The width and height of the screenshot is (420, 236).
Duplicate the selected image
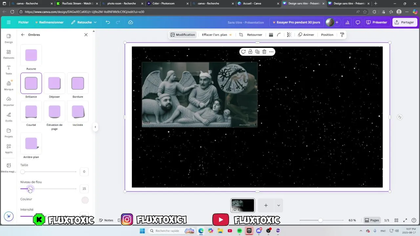tap(257, 52)
